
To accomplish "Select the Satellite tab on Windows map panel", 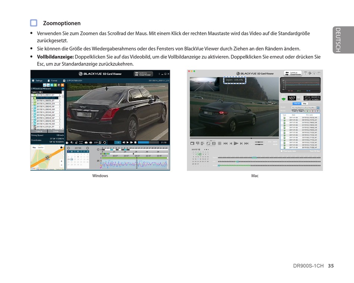I will 41,147.
